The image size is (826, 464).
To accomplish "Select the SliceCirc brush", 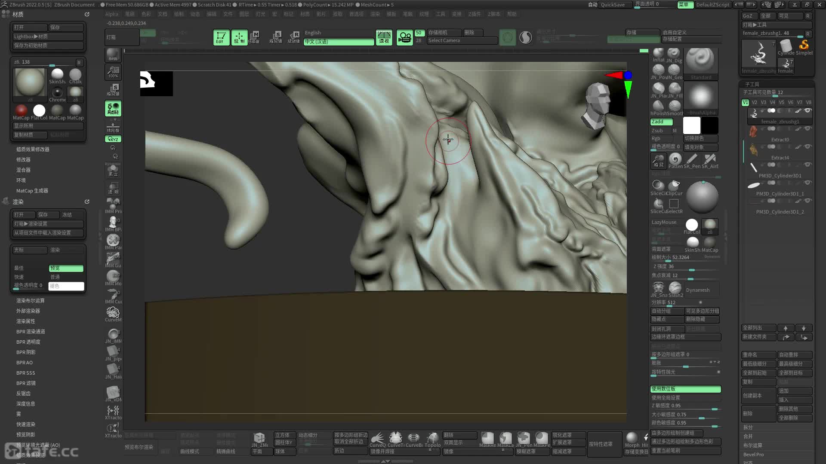I will click(x=658, y=188).
